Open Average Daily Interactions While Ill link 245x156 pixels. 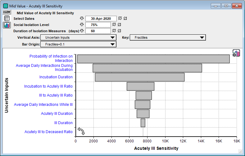pyautogui.click(x=43, y=105)
